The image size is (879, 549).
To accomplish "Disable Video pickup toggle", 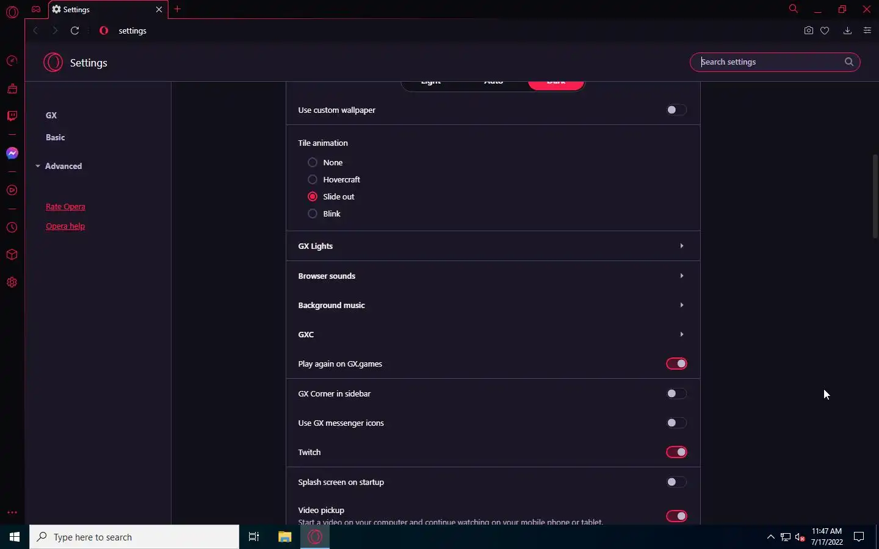I will click(x=676, y=516).
